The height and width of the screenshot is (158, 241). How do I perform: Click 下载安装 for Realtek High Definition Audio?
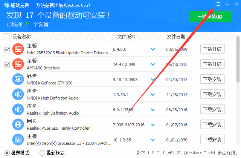click(x=212, y=109)
